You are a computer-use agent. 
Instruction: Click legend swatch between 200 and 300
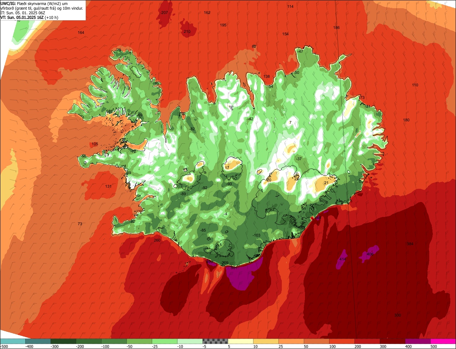367,341
